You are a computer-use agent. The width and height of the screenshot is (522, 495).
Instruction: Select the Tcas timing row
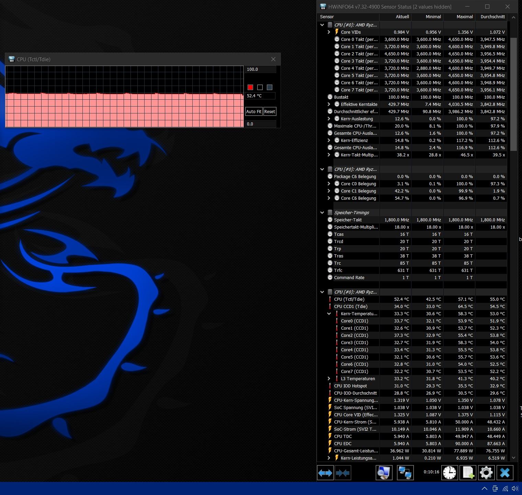(412, 234)
